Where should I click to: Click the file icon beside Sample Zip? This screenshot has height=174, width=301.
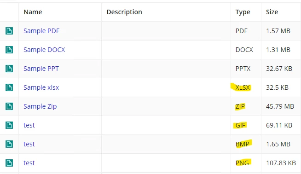point(9,106)
